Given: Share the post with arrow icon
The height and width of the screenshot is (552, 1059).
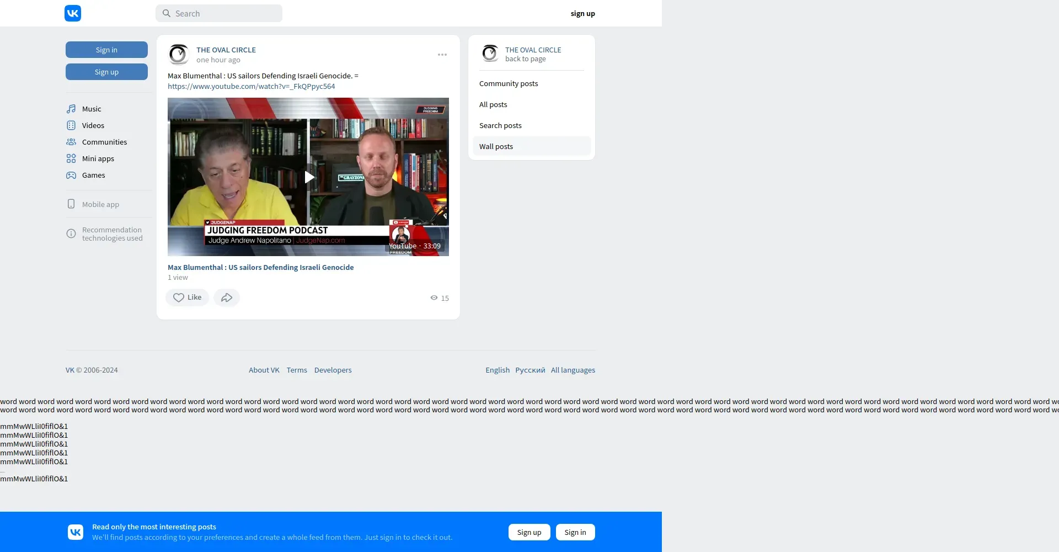Looking at the screenshot, I should 227,298.
